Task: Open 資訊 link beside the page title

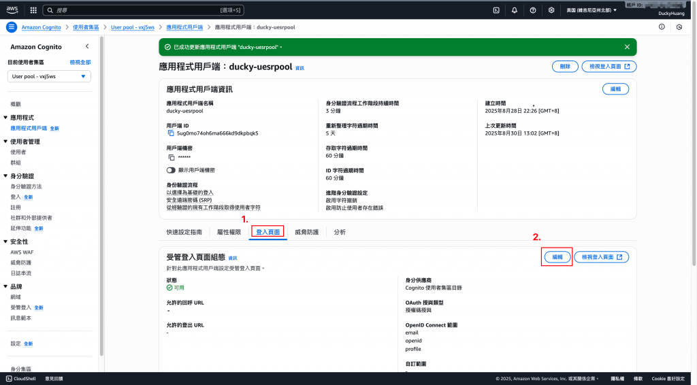Action: pyautogui.click(x=300, y=68)
